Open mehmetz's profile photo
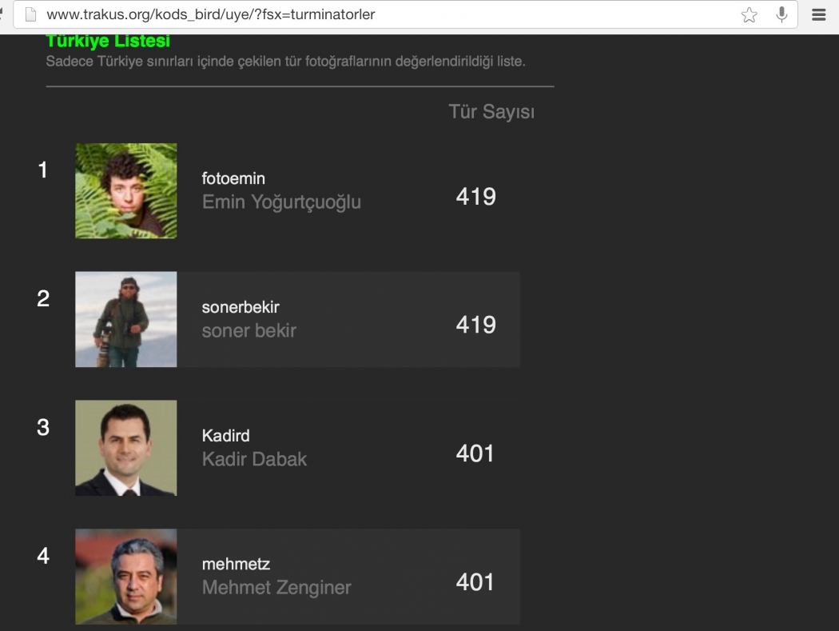 125,577
